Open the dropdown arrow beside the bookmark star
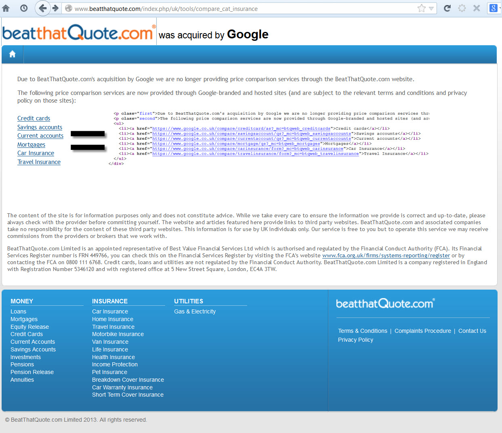 431,8
